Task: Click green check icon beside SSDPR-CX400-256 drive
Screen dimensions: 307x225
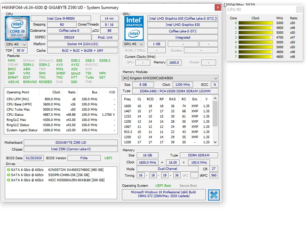Action: coord(9,175)
